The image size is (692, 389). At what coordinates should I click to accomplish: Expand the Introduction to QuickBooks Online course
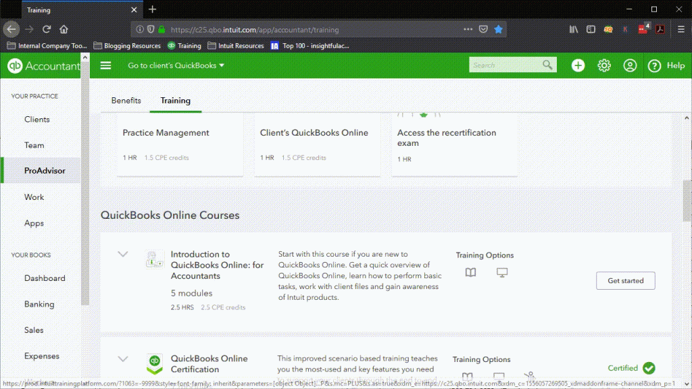123,255
